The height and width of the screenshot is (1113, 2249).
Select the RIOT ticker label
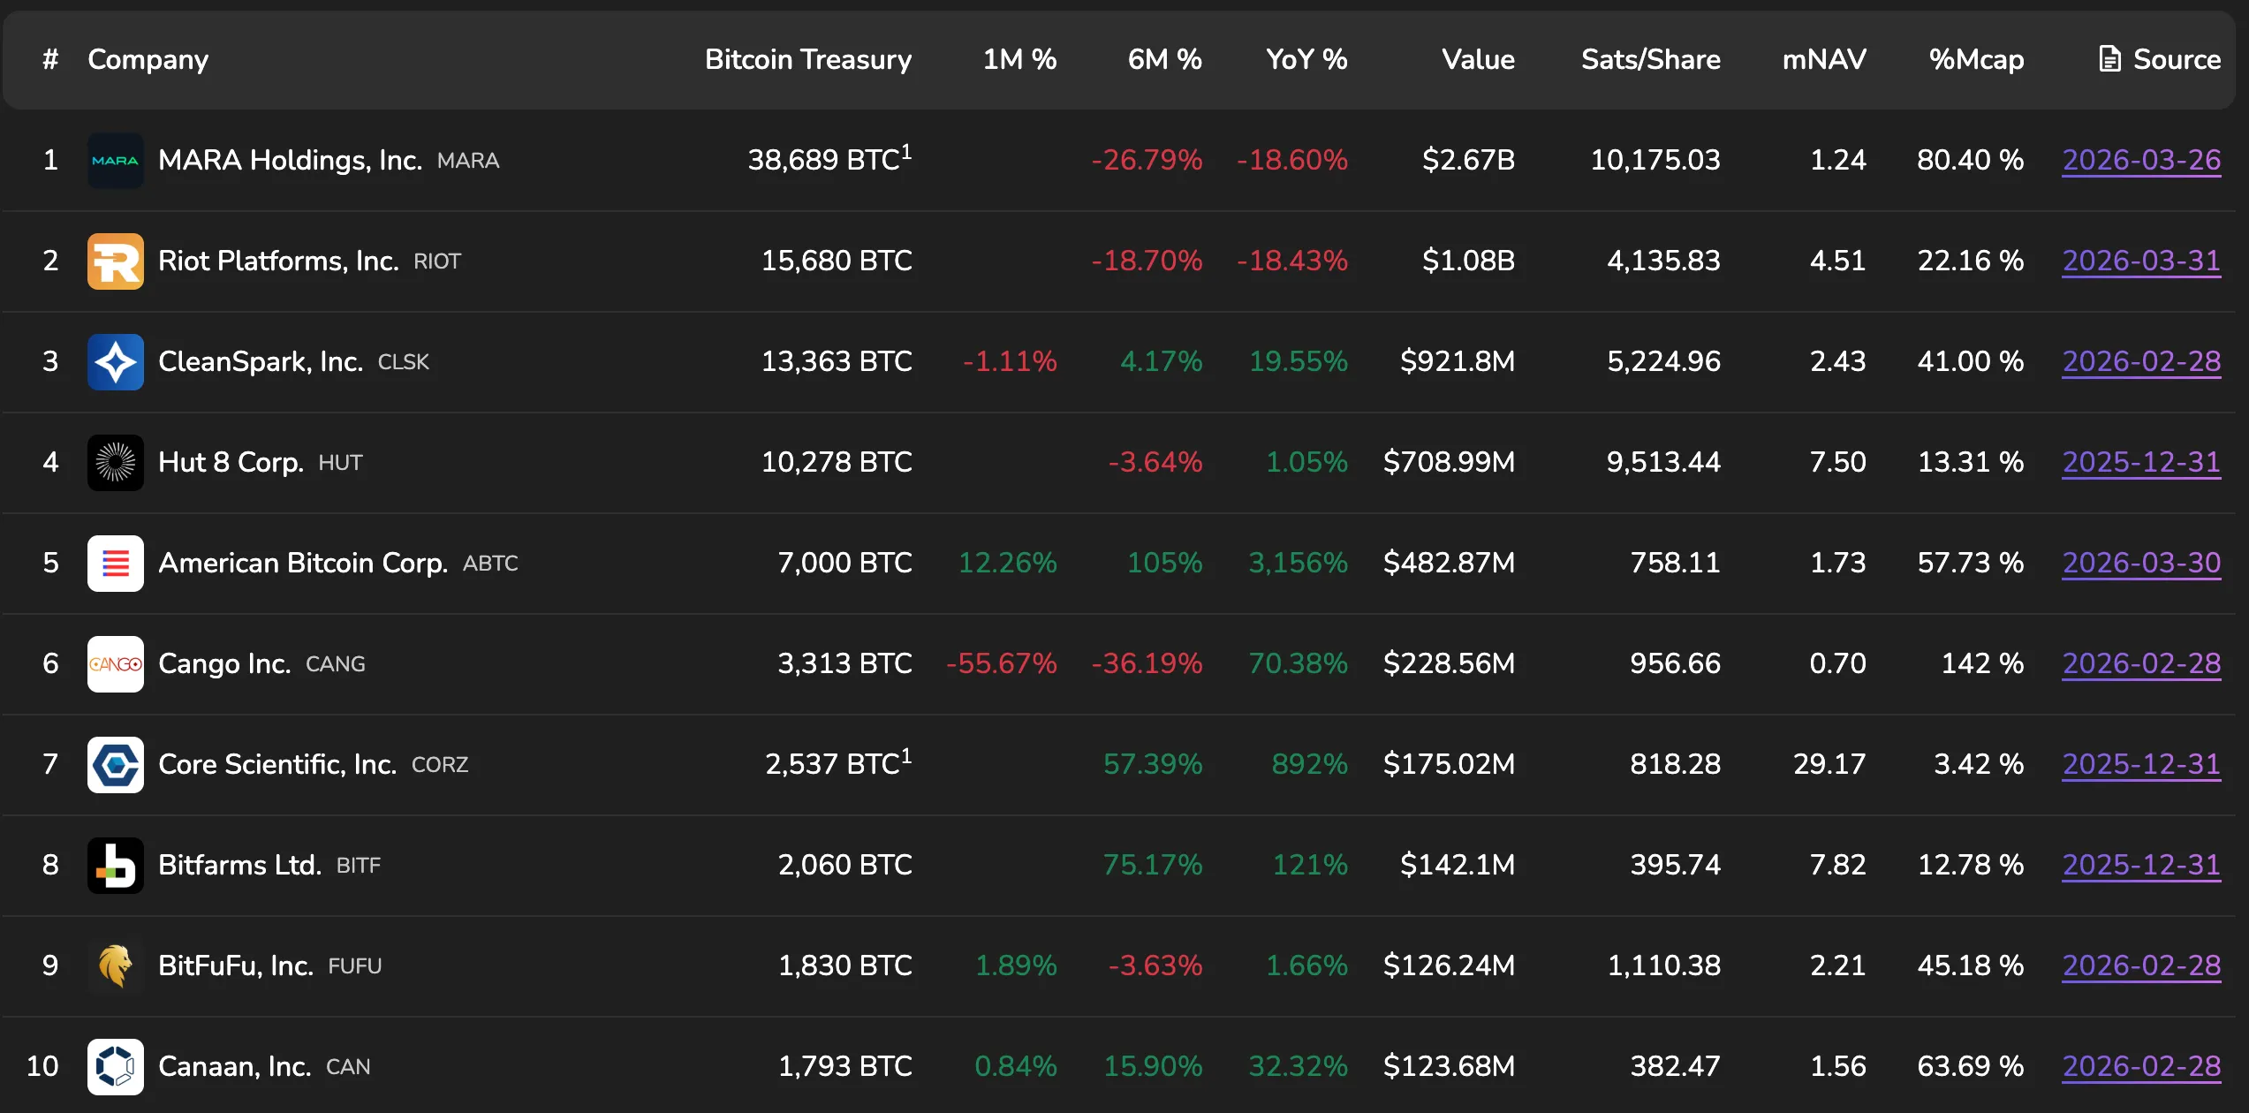coord(437,261)
